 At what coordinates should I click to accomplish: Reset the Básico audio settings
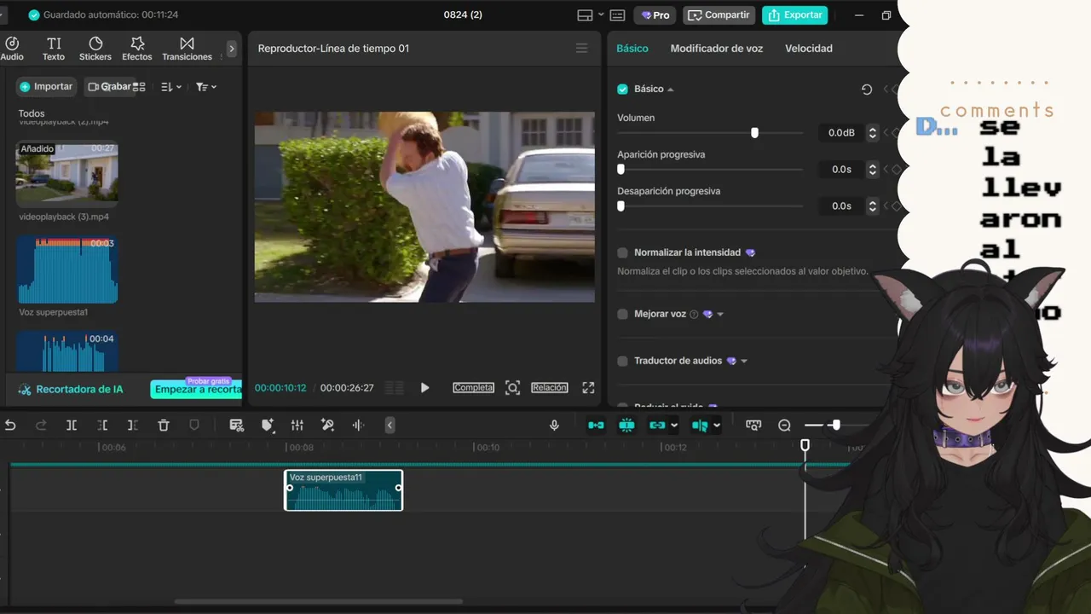coord(867,90)
